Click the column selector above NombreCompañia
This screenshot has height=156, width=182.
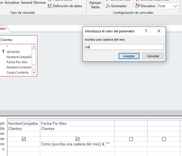click(24, 120)
